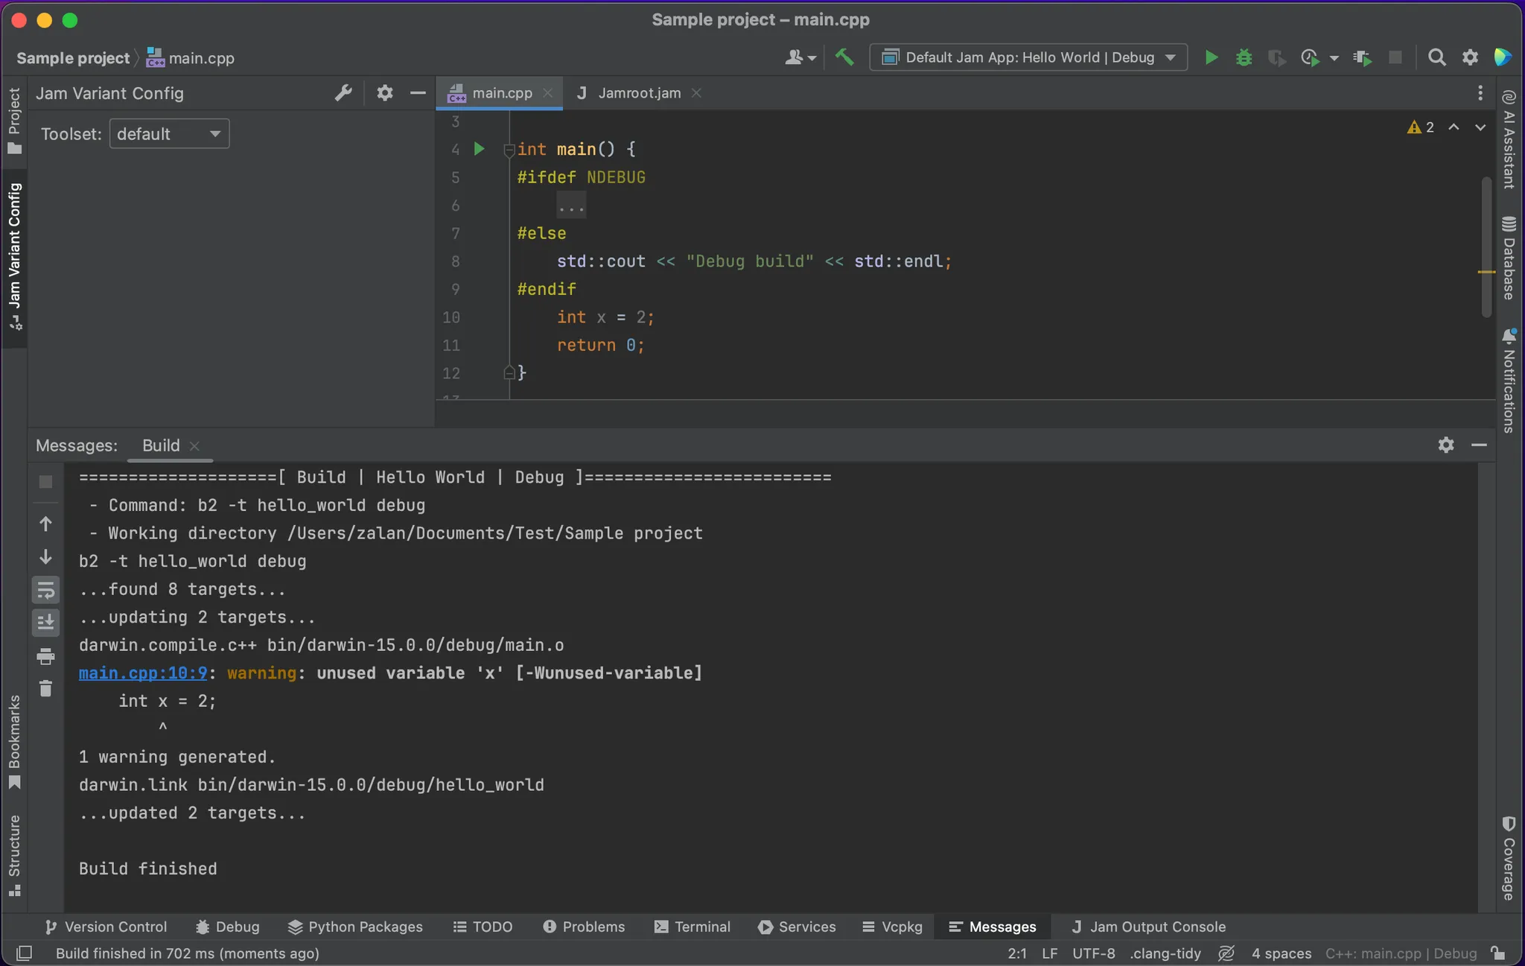This screenshot has width=1525, height=966.
Task: Open IDE settings gear in toolbar
Action: pyautogui.click(x=1470, y=57)
